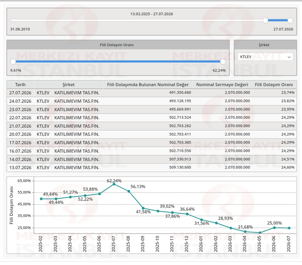Click the chart point labeled 31,56%
The width and height of the screenshot is (302, 265).
coord(202,220)
